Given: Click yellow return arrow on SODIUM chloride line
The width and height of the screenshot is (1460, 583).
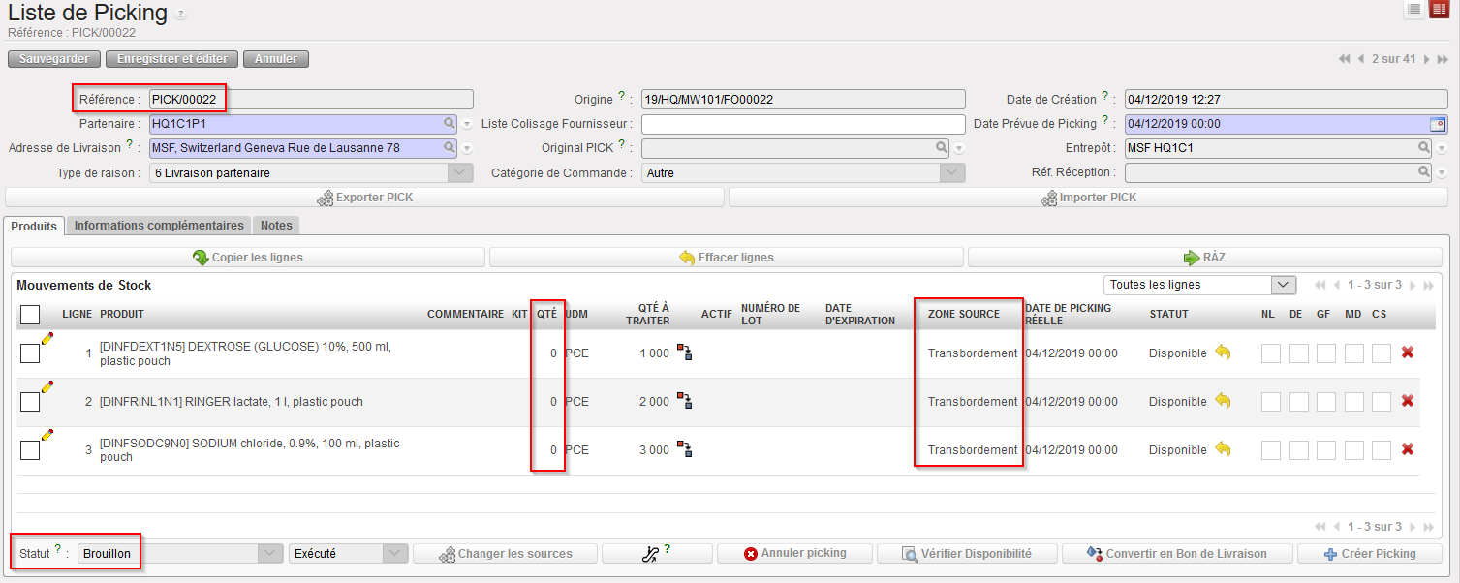Looking at the screenshot, I should pyautogui.click(x=1223, y=449).
